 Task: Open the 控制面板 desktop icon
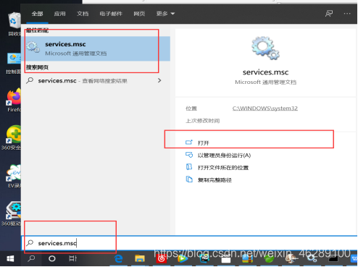click(x=14, y=64)
